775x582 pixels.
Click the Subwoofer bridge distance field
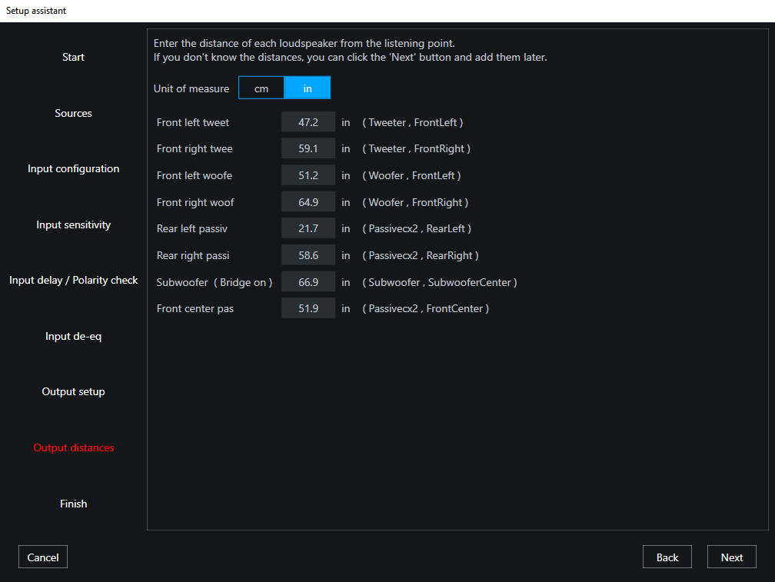coord(308,281)
